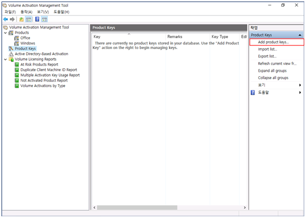The width and height of the screenshot is (306, 218).
Task: Open the 파일(F) menu
Action: (10, 12)
